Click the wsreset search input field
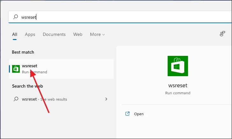232x139 pixels. 120,17
